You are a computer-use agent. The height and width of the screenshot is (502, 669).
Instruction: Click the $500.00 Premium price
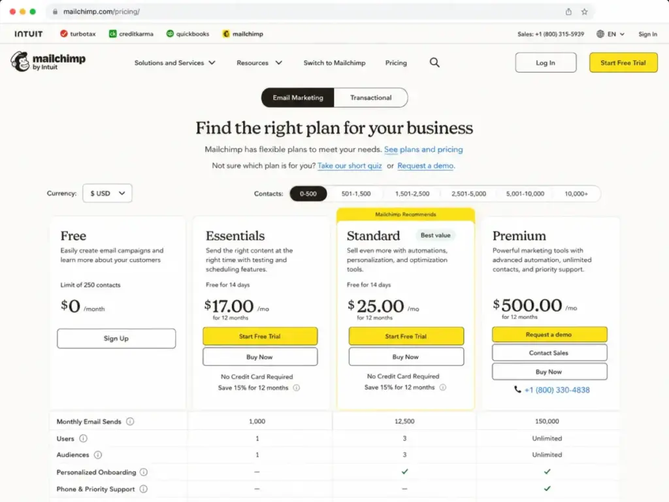click(x=527, y=305)
